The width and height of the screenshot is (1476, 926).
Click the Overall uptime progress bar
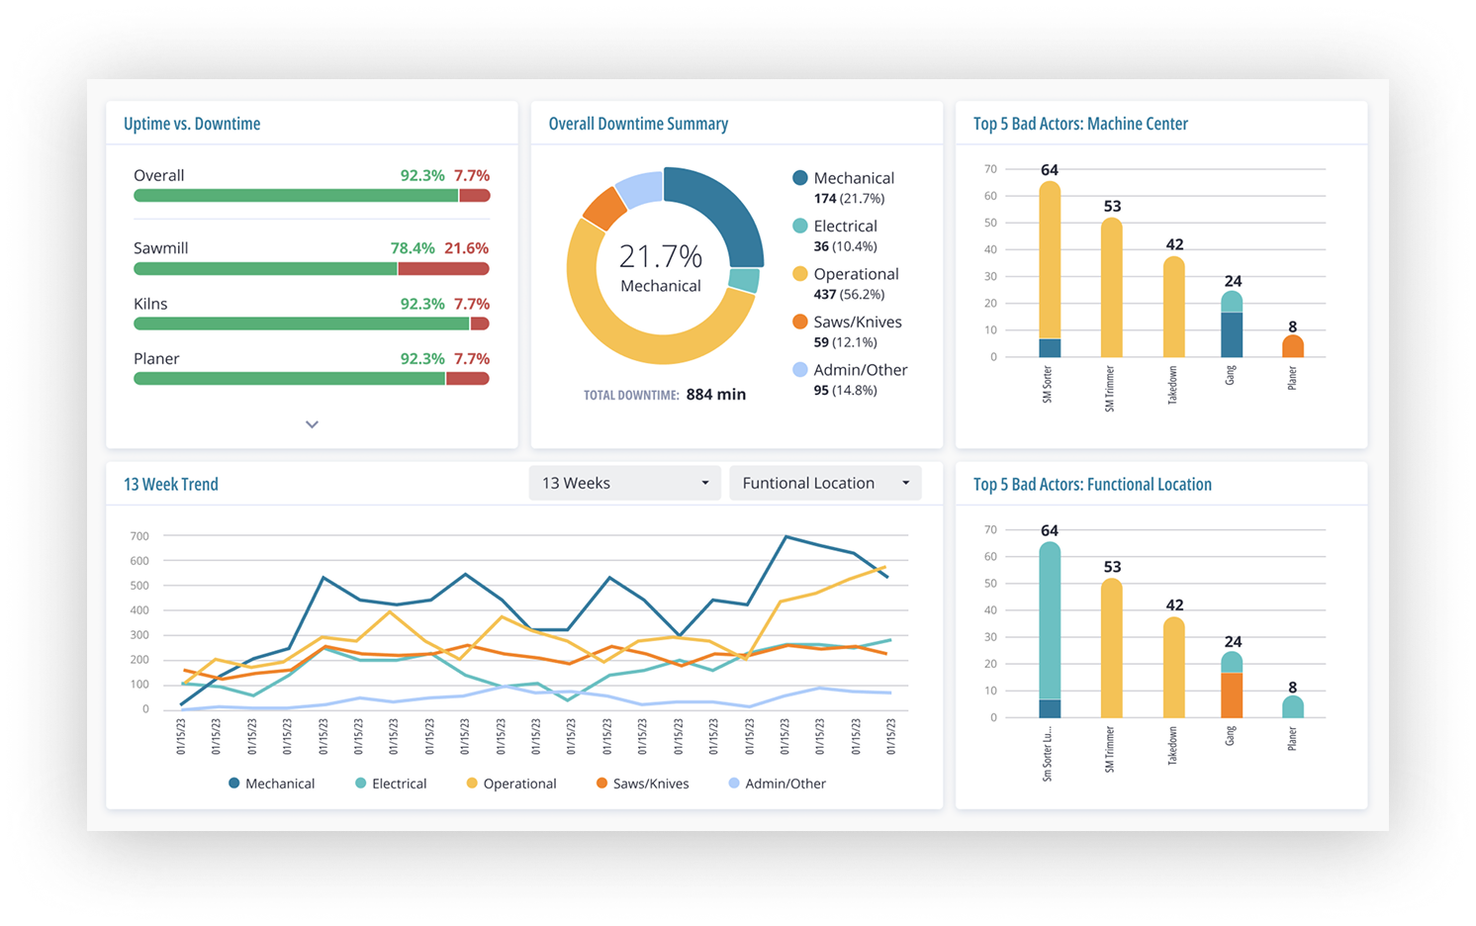tap(312, 196)
